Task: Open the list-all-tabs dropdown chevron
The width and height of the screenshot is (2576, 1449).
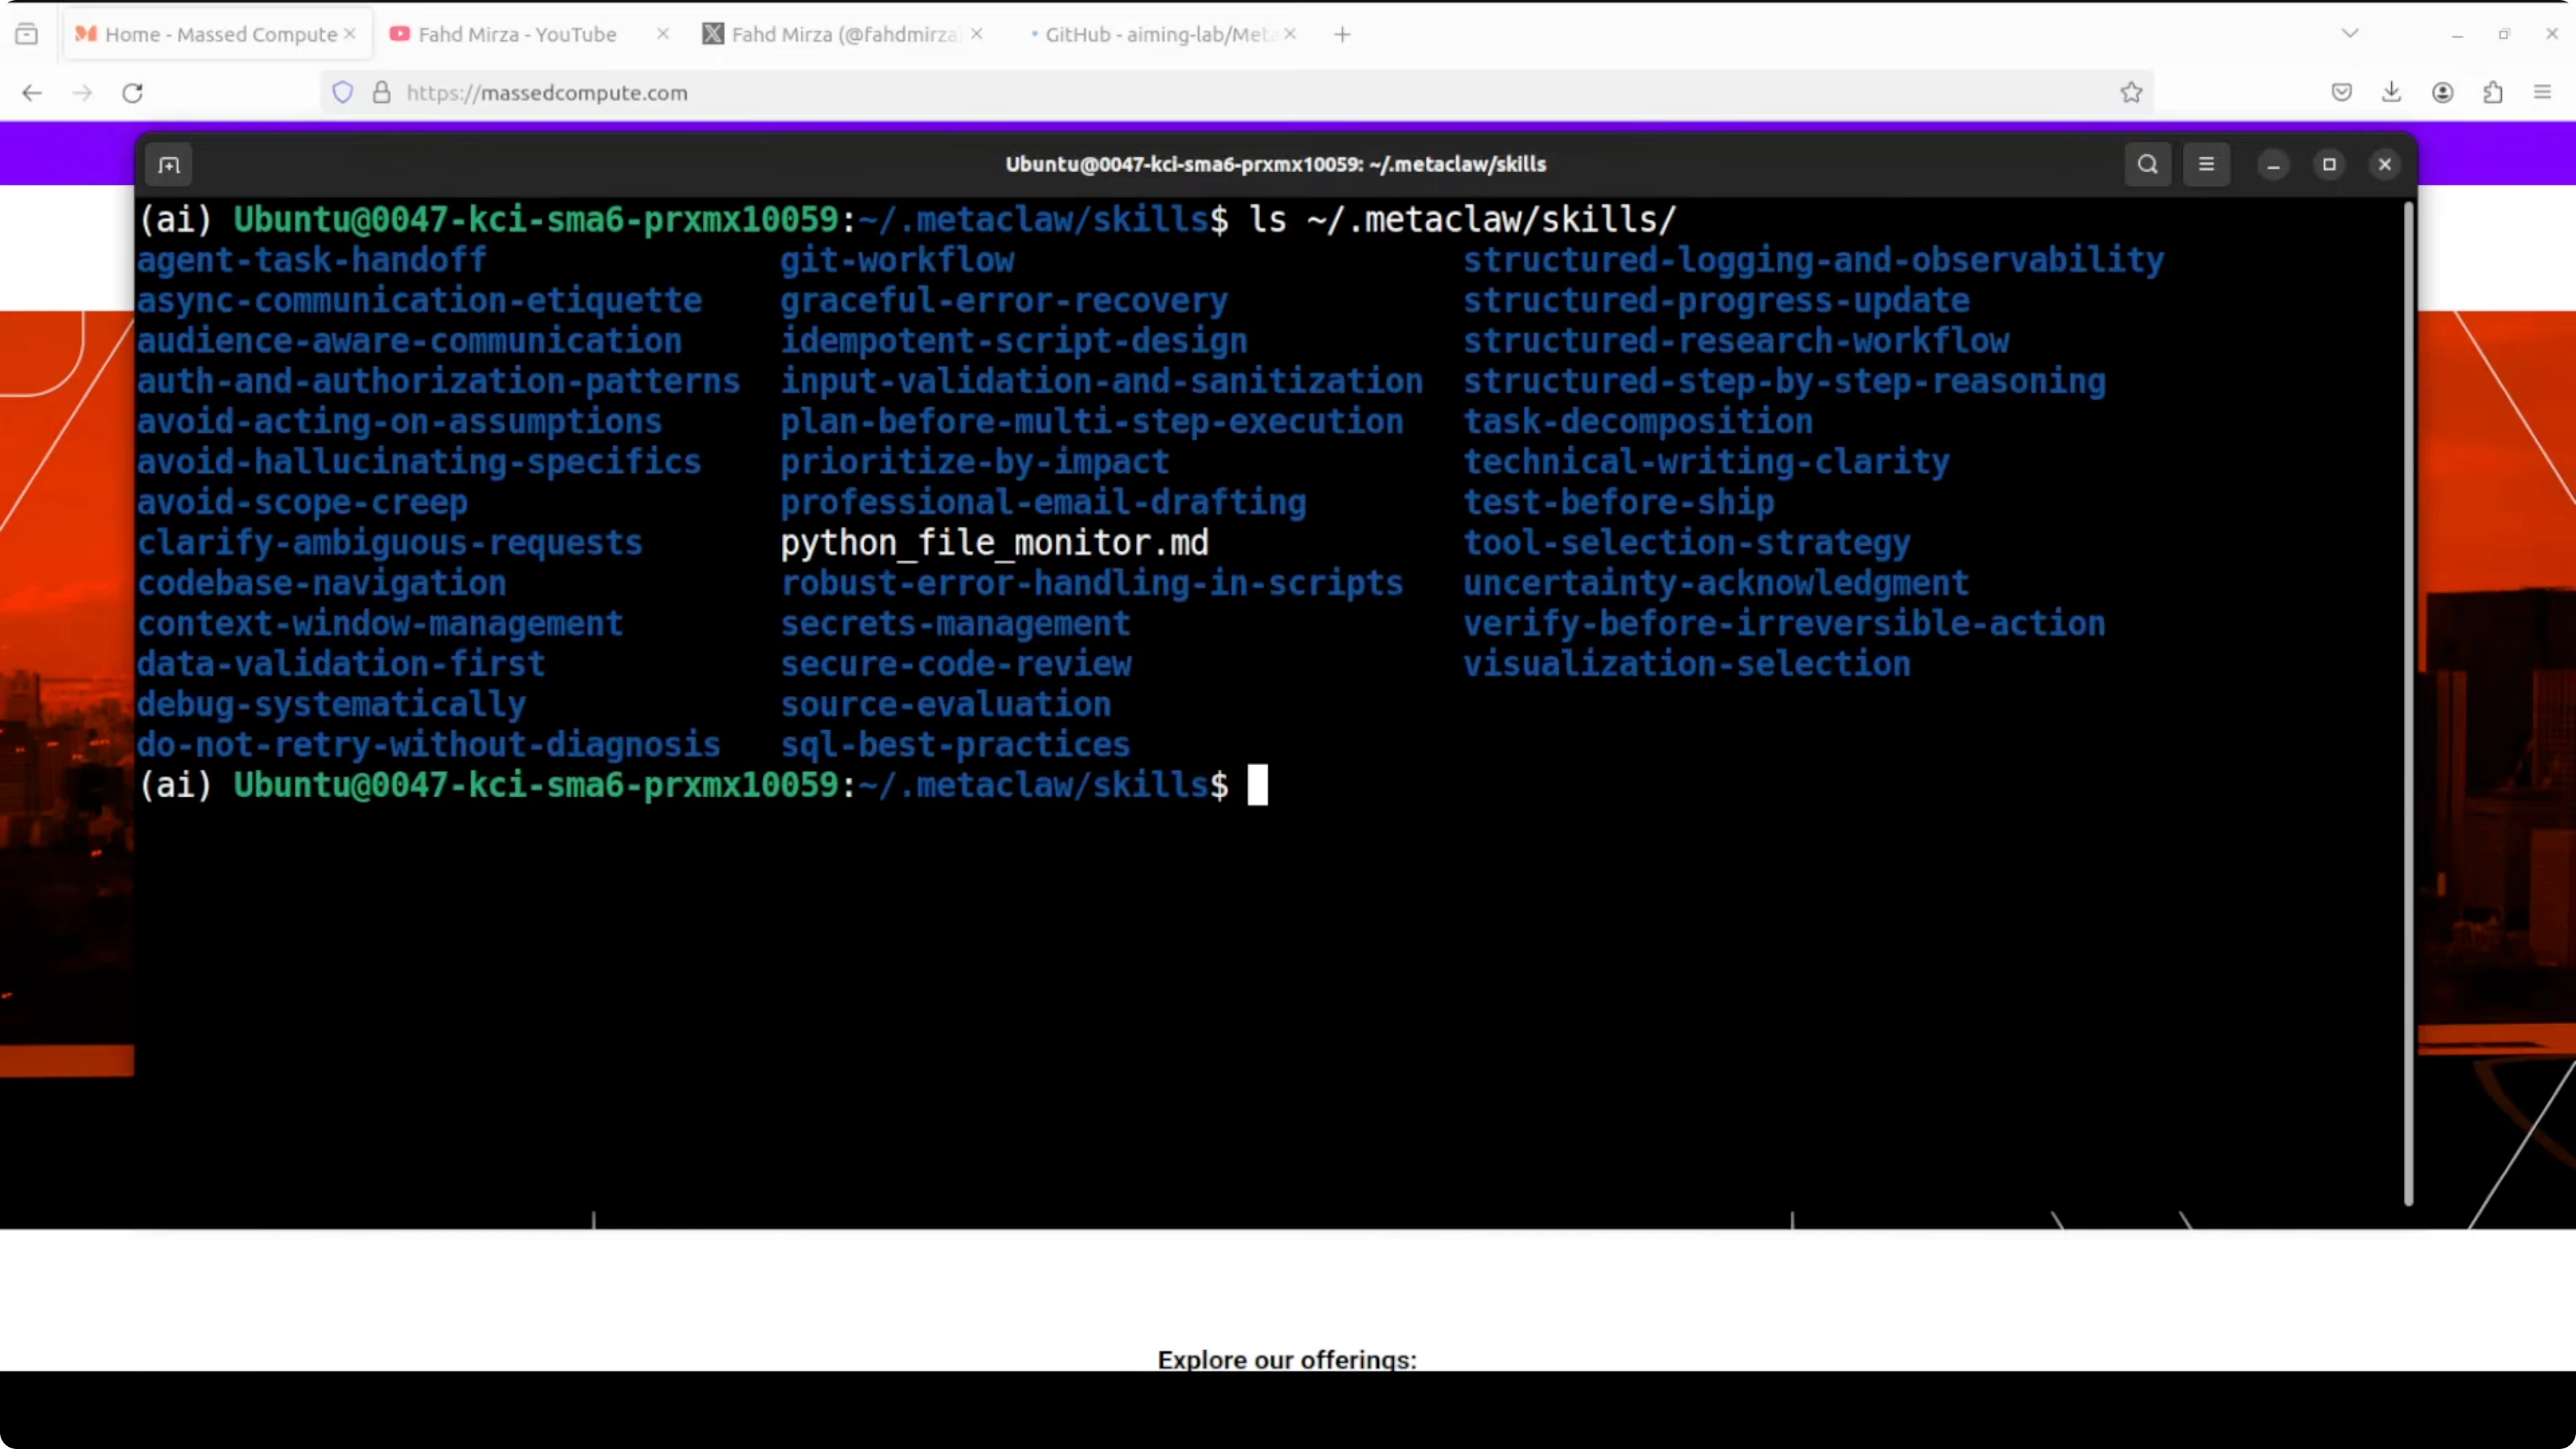Action: click(x=2350, y=33)
